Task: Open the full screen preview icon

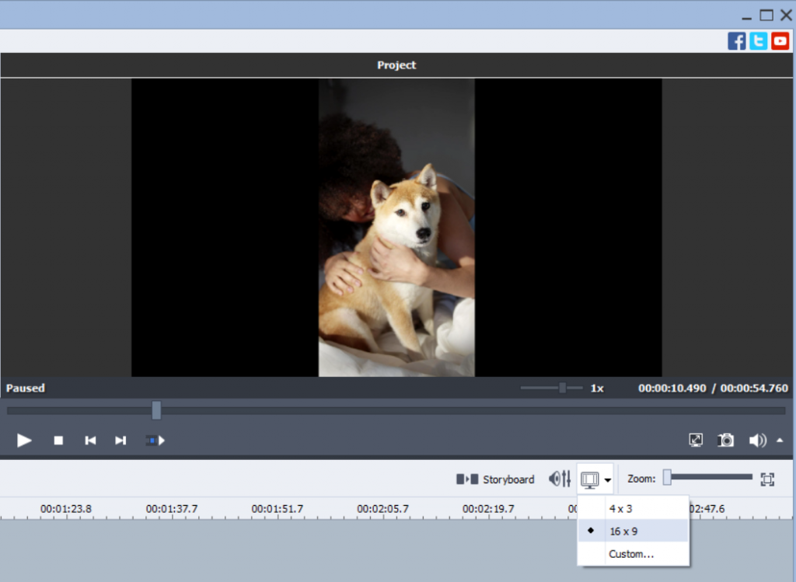Action: pos(696,441)
